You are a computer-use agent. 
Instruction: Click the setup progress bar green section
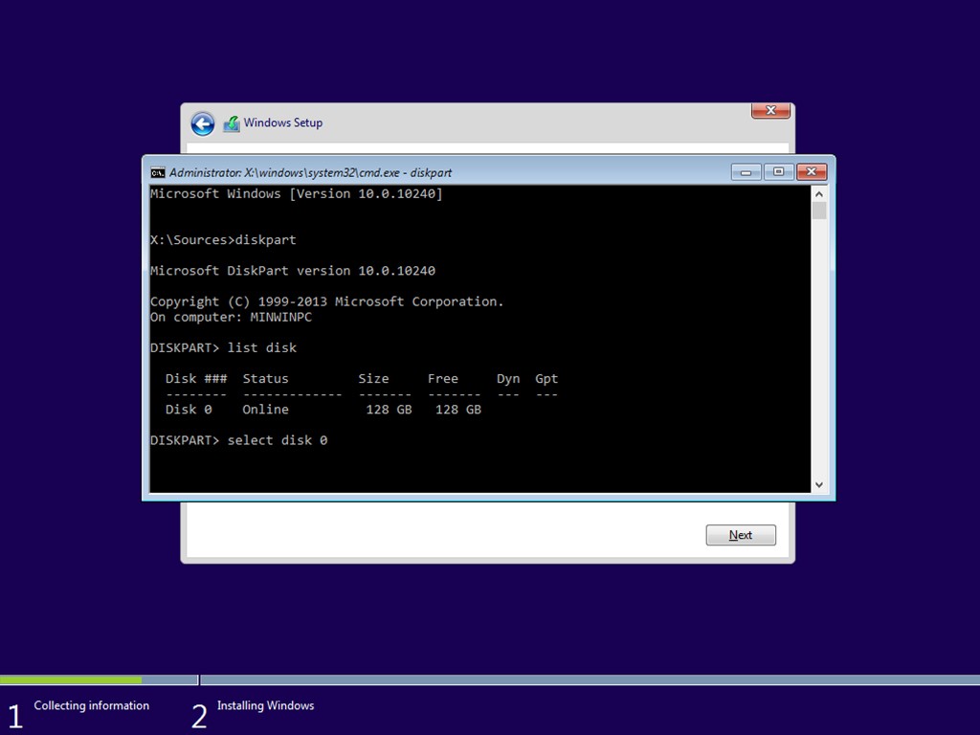coord(71,680)
